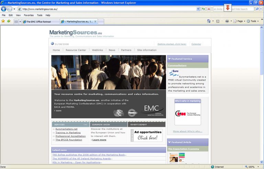Viewport: 264px width, 169px height.
Task: Open Professional Accreditation link
Action: pyautogui.click(x=70, y=136)
